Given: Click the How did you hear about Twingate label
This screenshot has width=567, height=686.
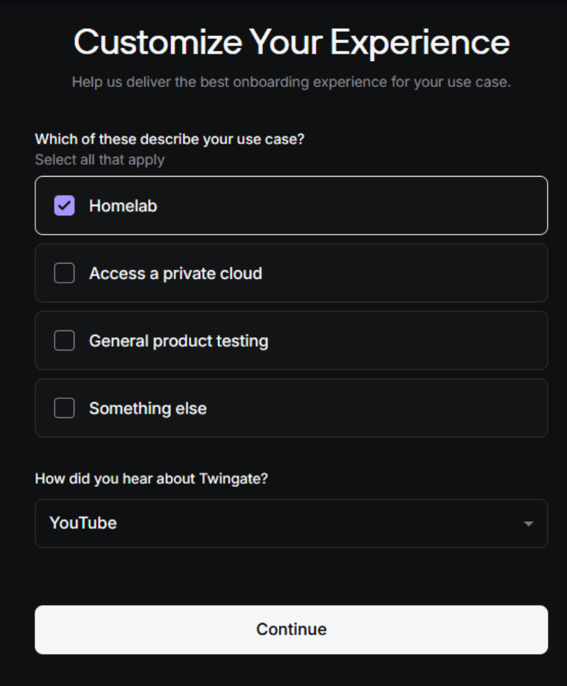Looking at the screenshot, I should pyautogui.click(x=151, y=479).
